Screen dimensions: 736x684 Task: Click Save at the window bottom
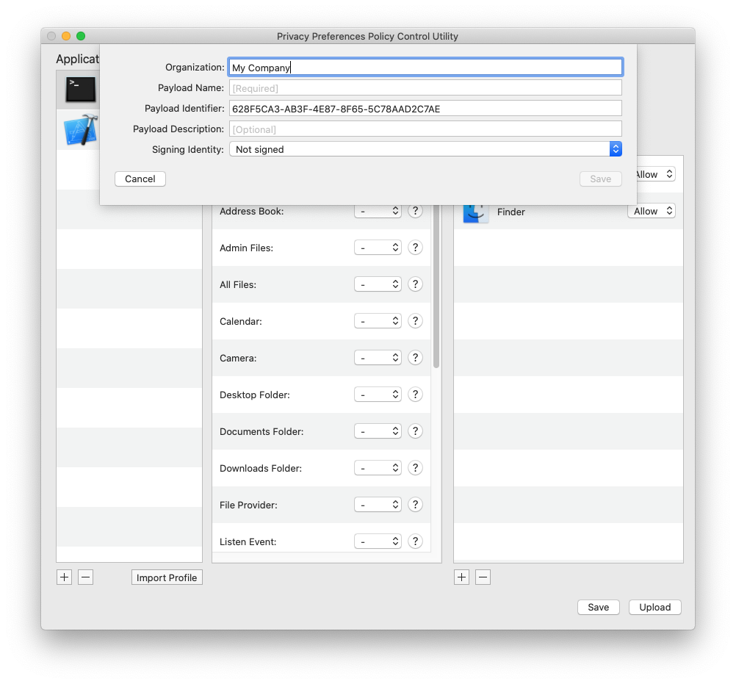[599, 607]
